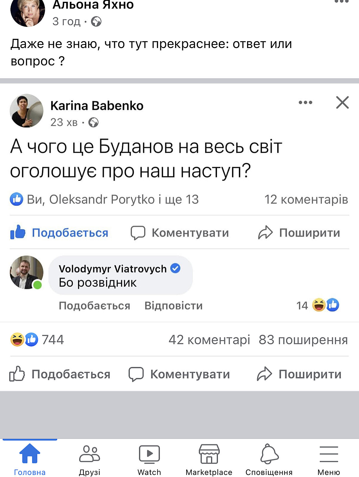
Task: Like the outer post with grey Подобається
Action: (x=60, y=374)
